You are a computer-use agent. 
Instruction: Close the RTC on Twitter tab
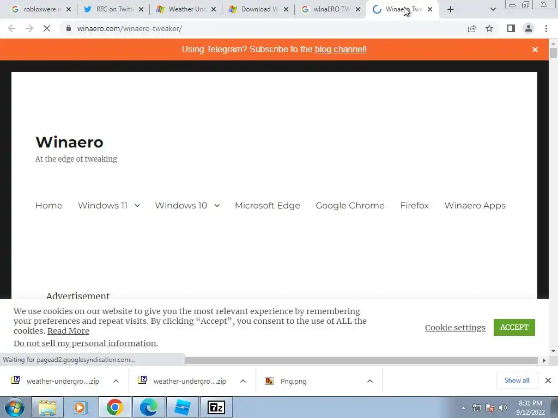pos(141,9)
